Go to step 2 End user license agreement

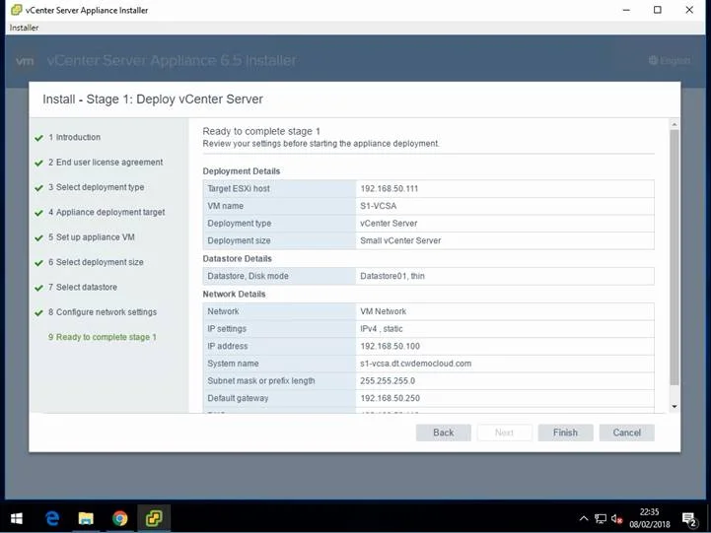pos(106,163)
